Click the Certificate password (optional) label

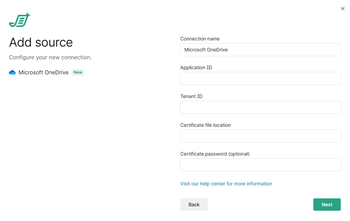(x=215, y=154)
